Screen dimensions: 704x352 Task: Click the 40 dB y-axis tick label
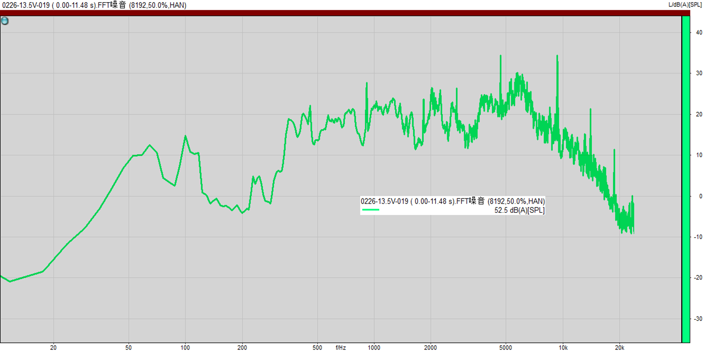pyautogui.click(x=699, y=33)
